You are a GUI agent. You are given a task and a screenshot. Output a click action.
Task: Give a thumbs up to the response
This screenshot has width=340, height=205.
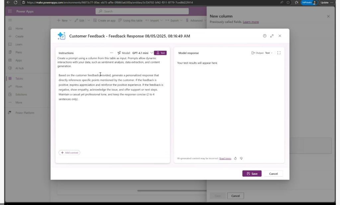click(235, 159)
